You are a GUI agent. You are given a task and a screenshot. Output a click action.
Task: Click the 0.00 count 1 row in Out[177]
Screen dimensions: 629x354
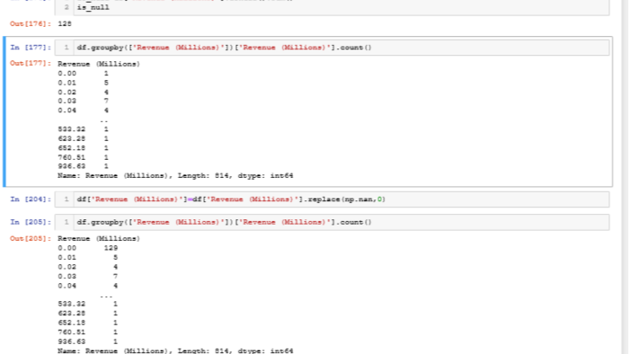click(x=83, y=74)
